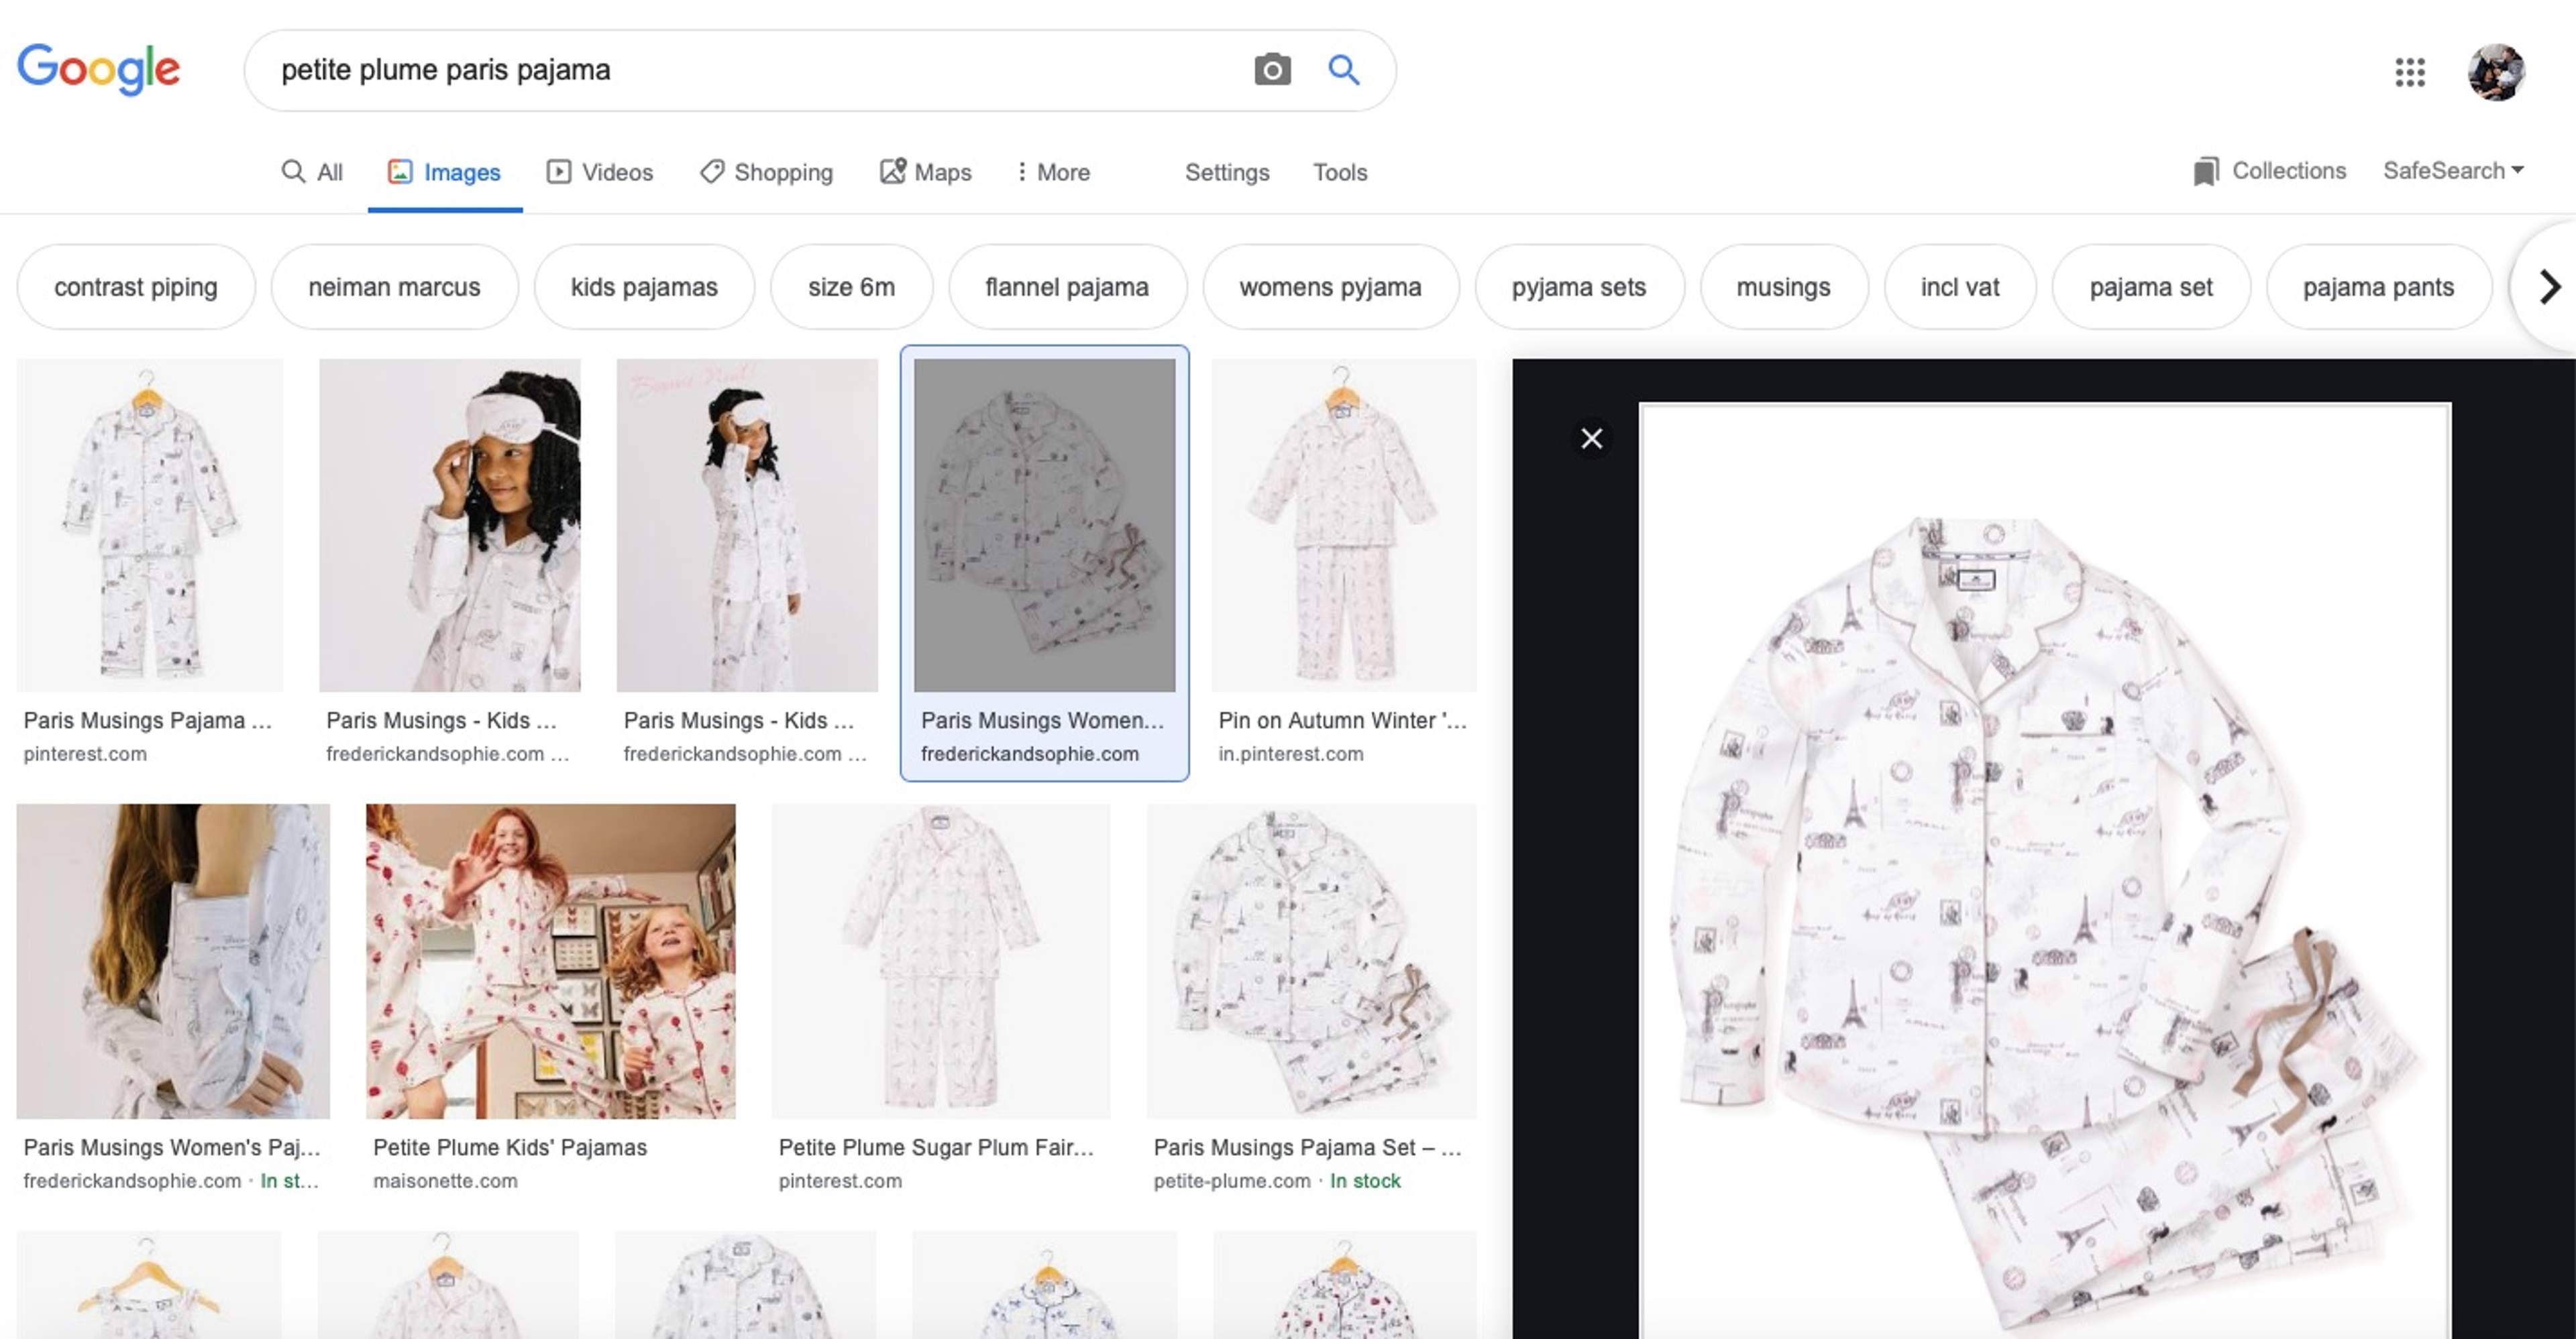Screen dimensions: 2576x1339
Task: Go to the Maps tab
Action: click(x=925, y=172)
